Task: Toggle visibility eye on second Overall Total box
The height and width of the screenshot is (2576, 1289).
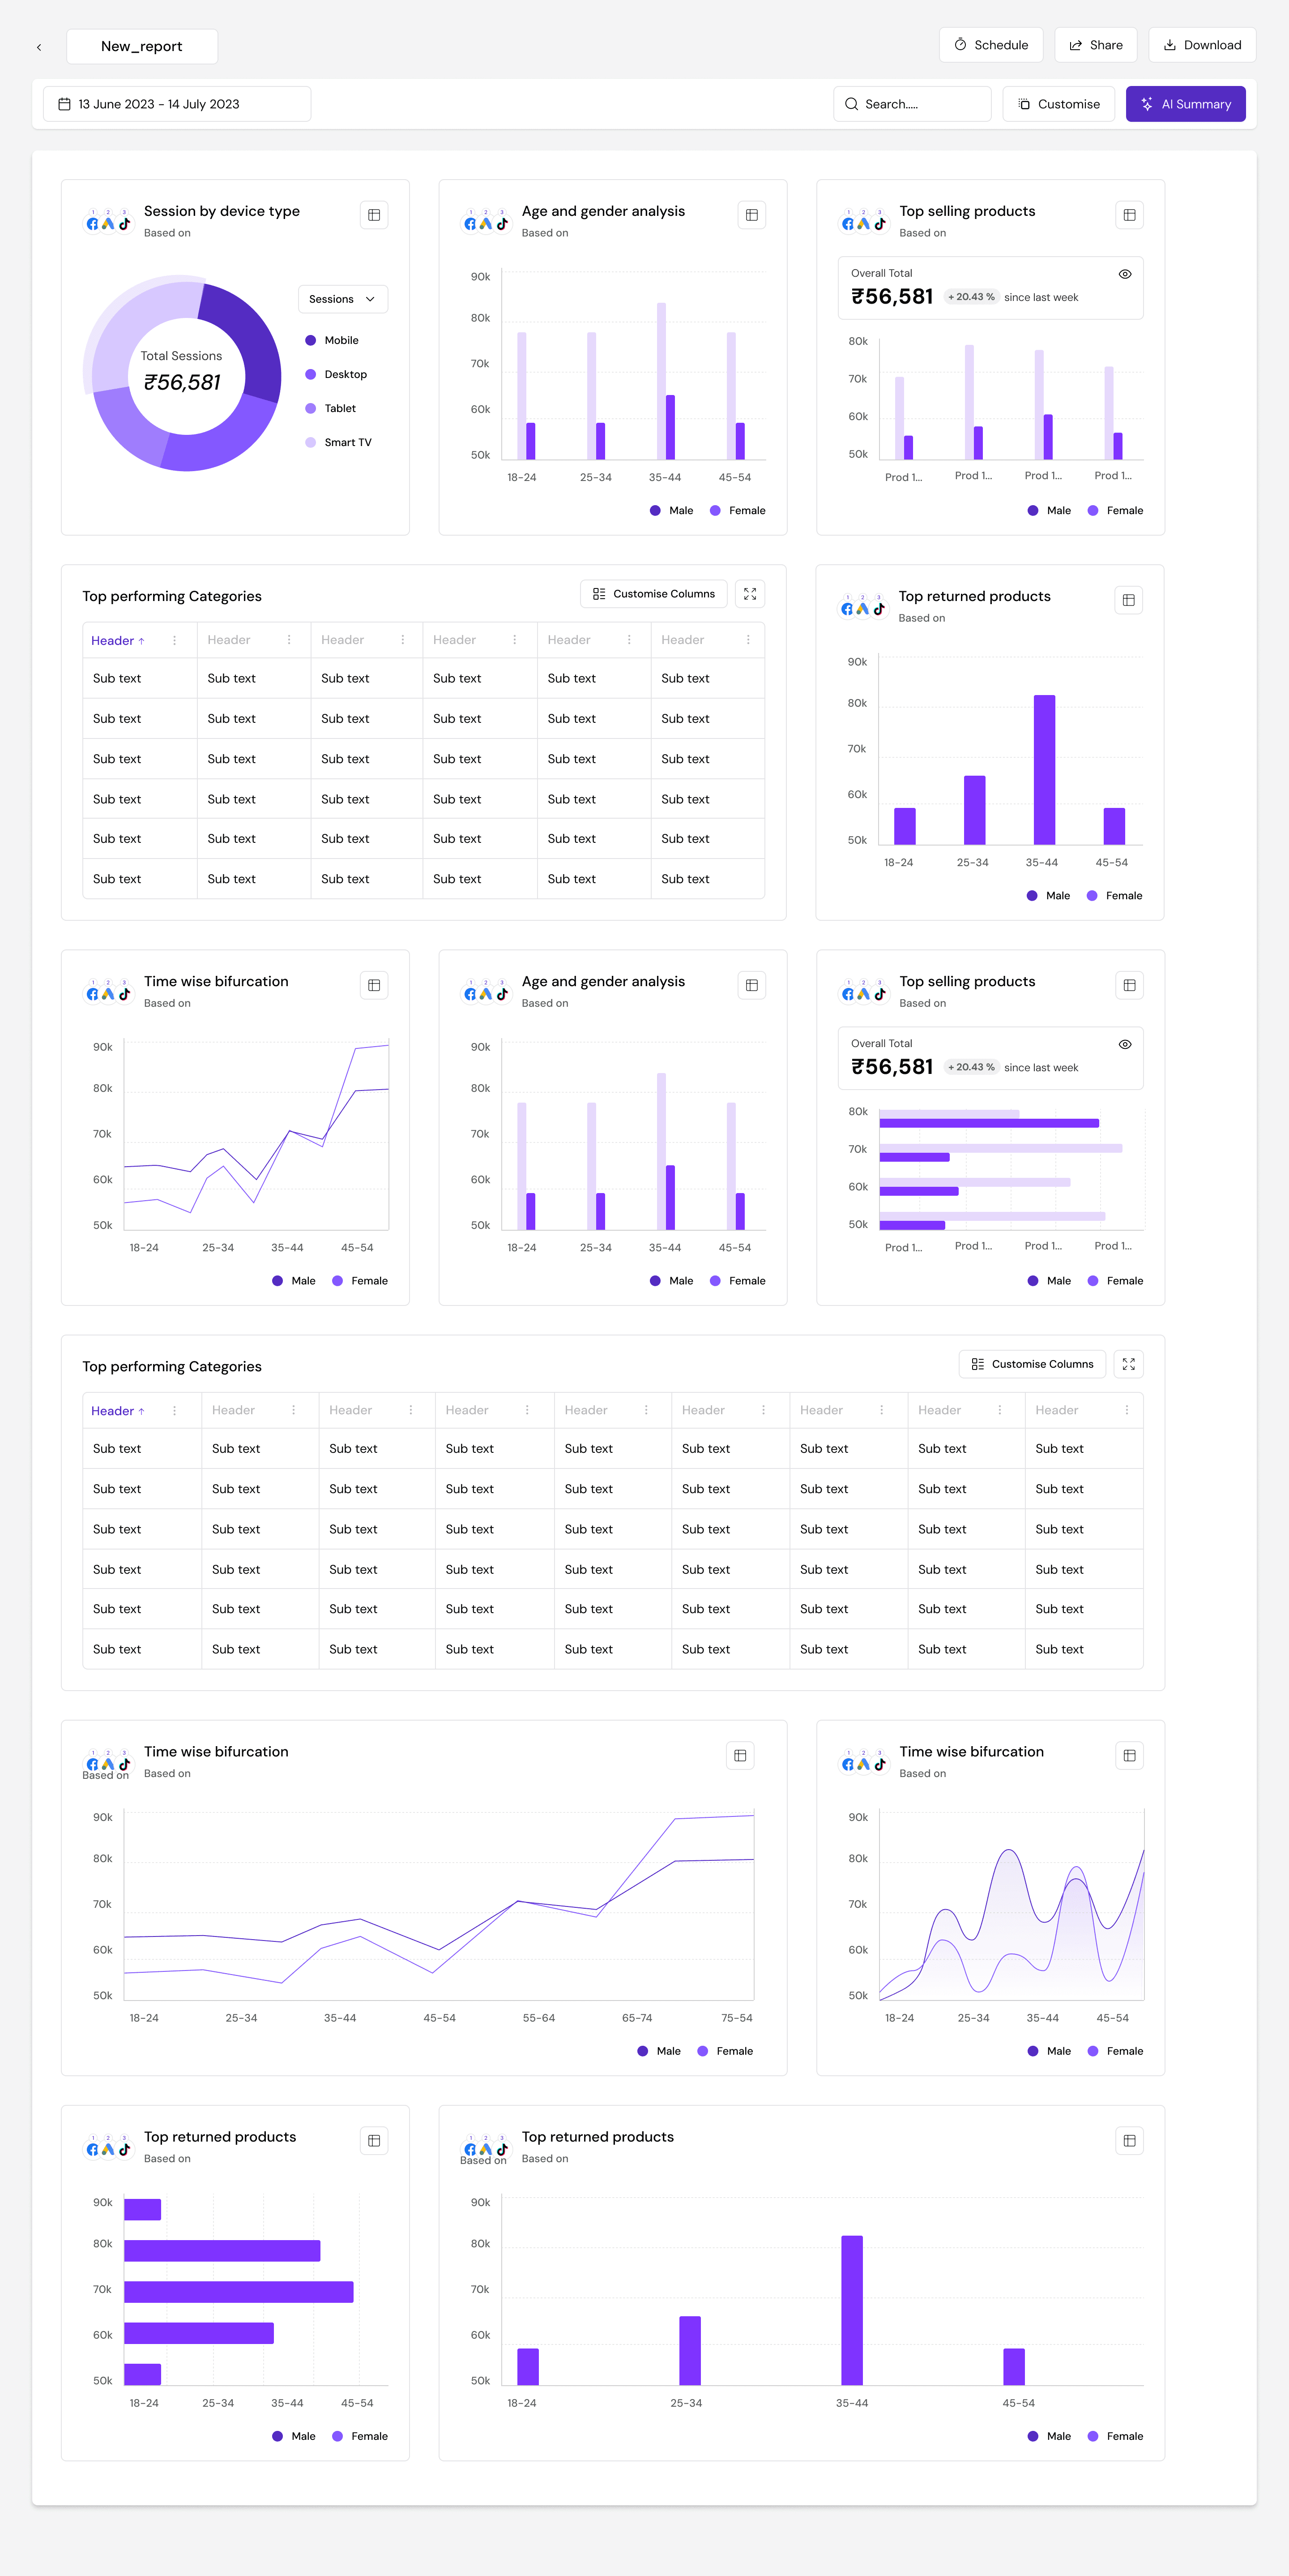Action: (1124, 1044)
